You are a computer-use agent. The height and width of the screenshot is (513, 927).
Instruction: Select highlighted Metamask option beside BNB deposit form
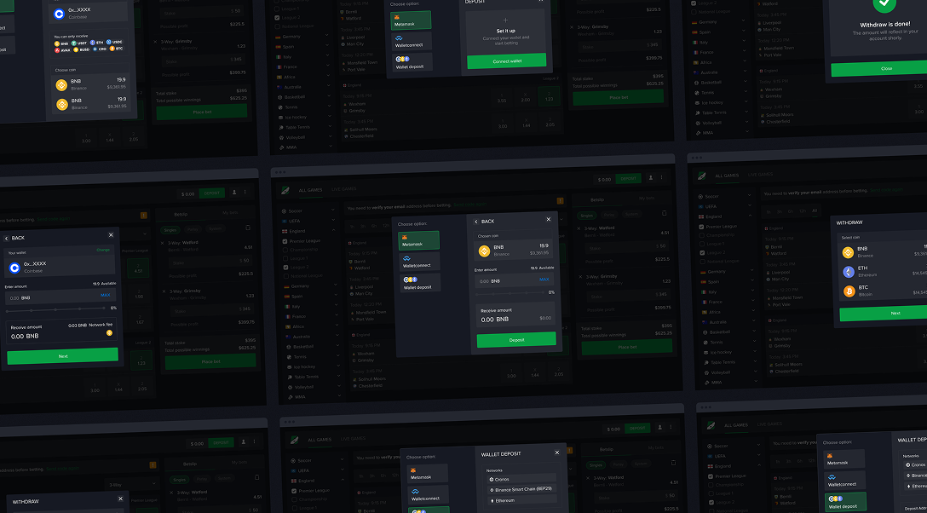(x=419, y=241)
